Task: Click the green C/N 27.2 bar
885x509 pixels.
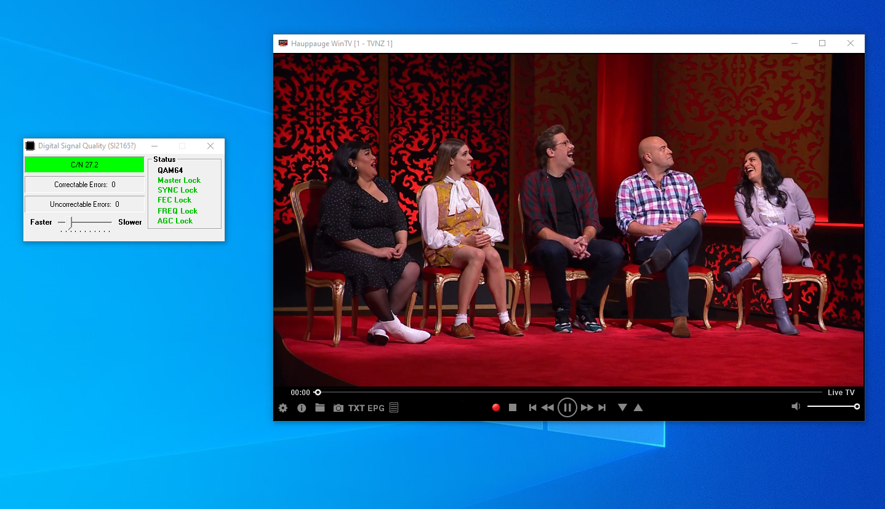Action: pos(84,165)
